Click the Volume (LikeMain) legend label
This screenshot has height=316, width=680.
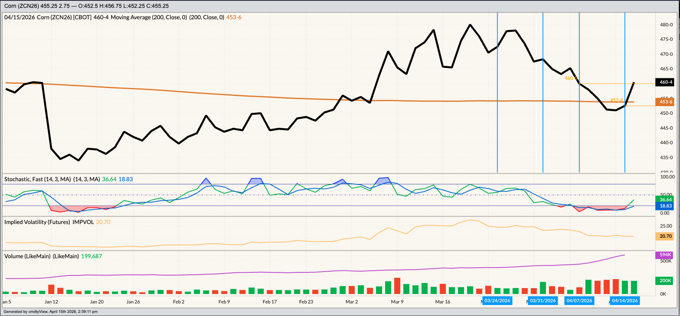tap(41, 256)
